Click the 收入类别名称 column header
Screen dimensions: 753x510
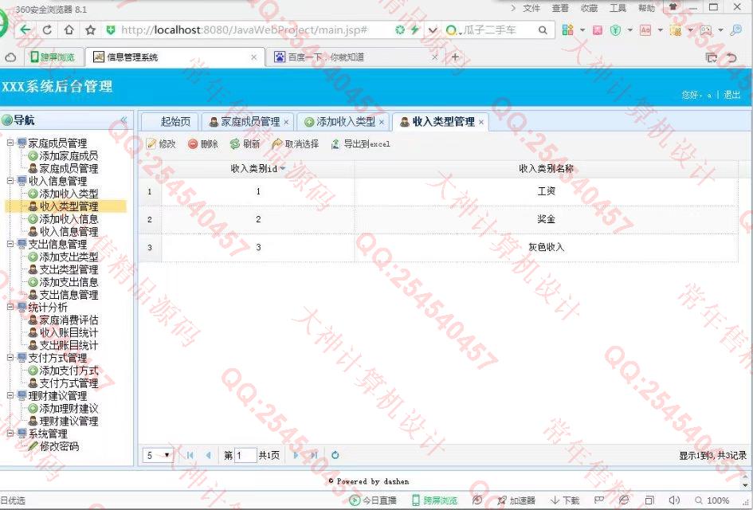pyautogui.click(x=546, y=169)
